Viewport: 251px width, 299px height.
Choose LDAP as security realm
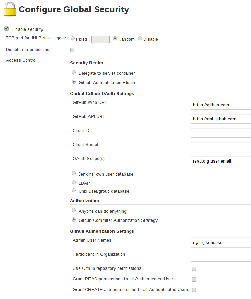point(74,182)
